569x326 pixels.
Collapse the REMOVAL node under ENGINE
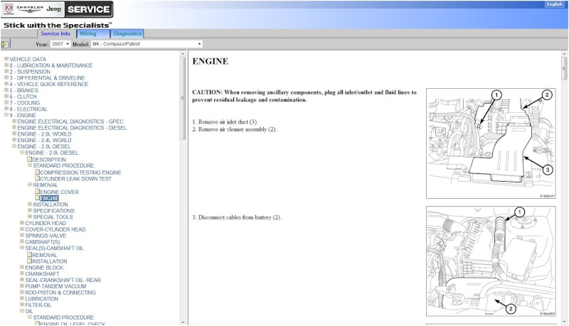tap(30, 185)
